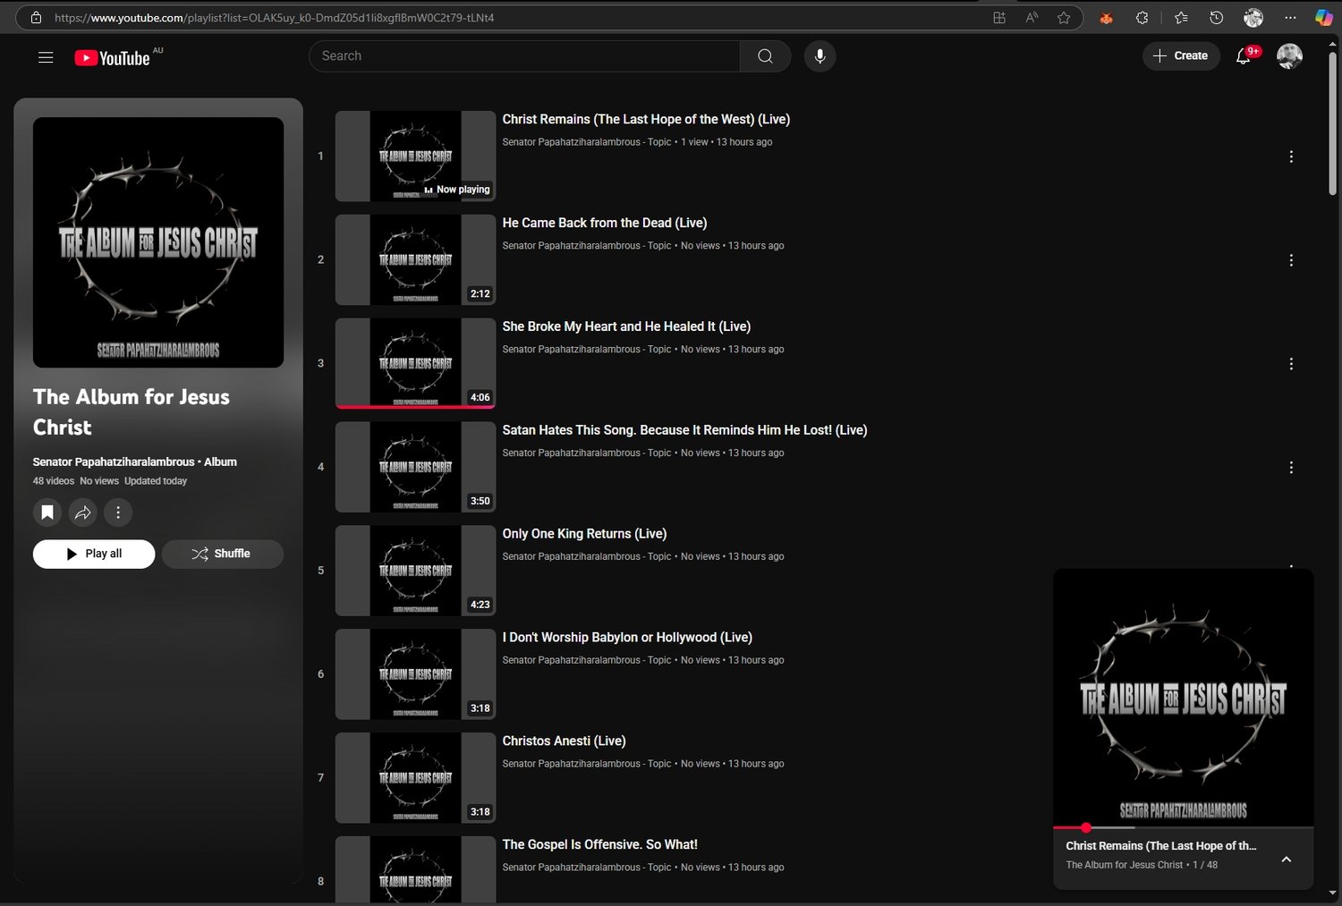
Task: Open options for Satan Hates This Song track
Action: 1291,468
